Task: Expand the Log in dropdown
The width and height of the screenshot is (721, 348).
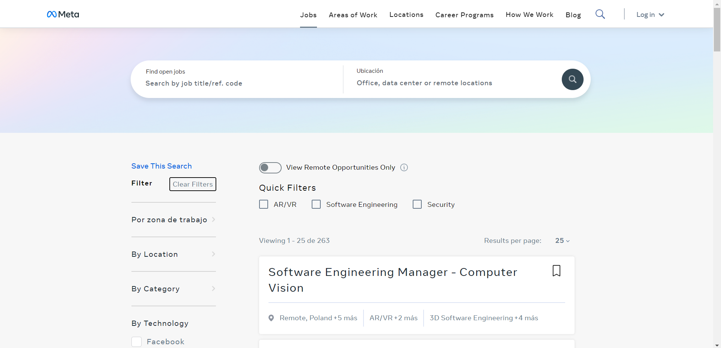Action: (x=650, y=15)
